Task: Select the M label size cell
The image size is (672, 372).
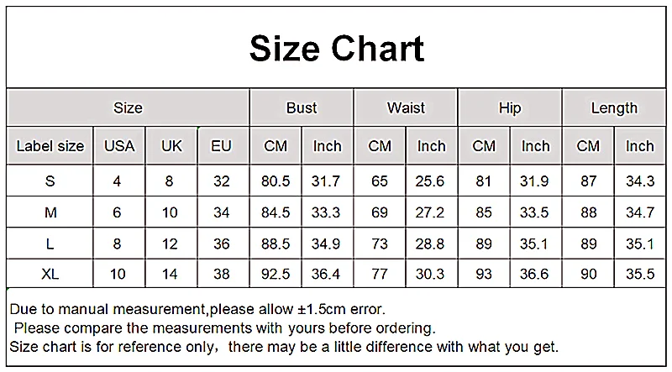Action: click(50, 212)
